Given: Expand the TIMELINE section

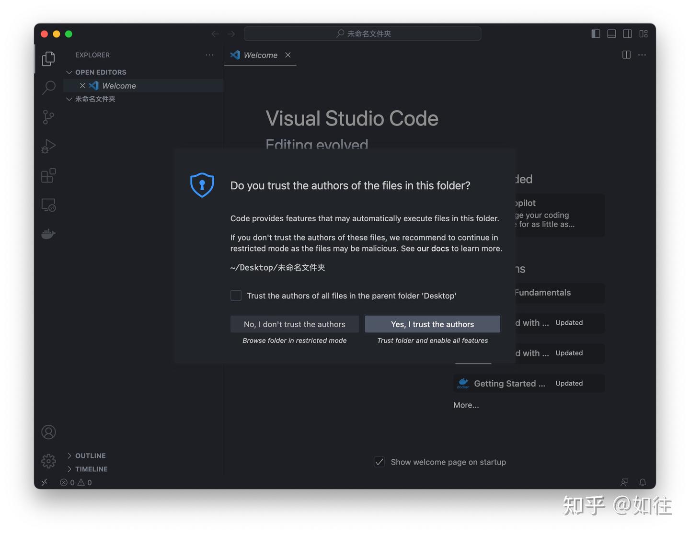Looking at the screenshot, I should [x=69, y=469].
